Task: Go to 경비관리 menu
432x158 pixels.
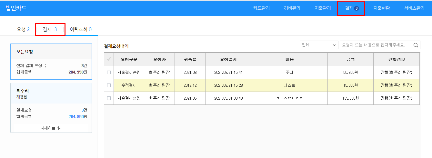Action: tap(292, 8)
